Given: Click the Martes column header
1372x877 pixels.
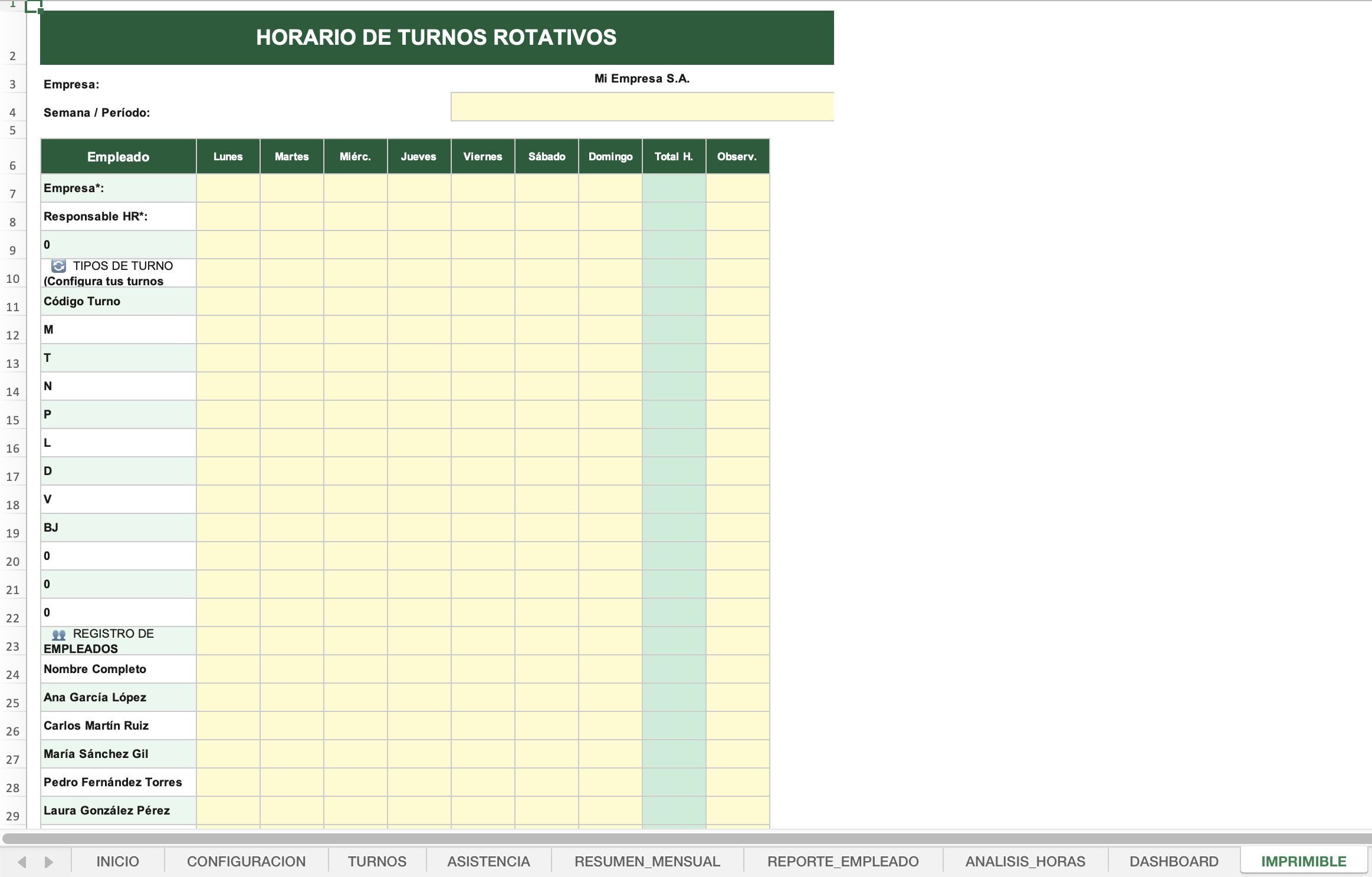Looking at the screenshot, I should pos(292,156).
